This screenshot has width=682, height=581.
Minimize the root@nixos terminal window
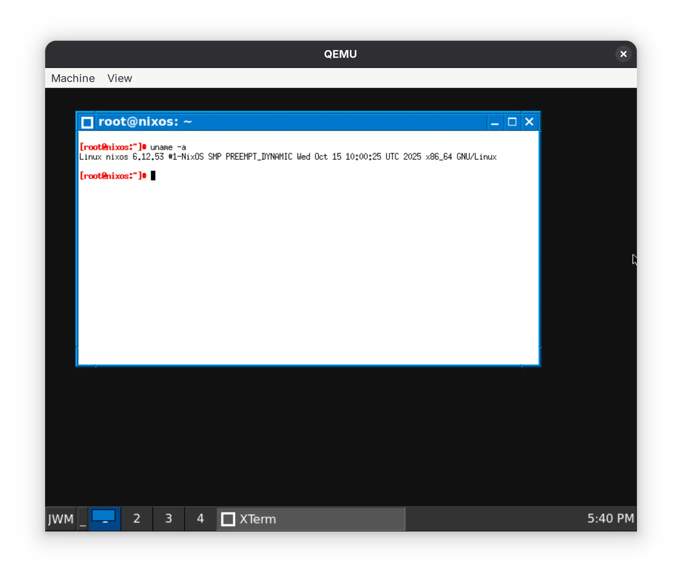(495, 122)
